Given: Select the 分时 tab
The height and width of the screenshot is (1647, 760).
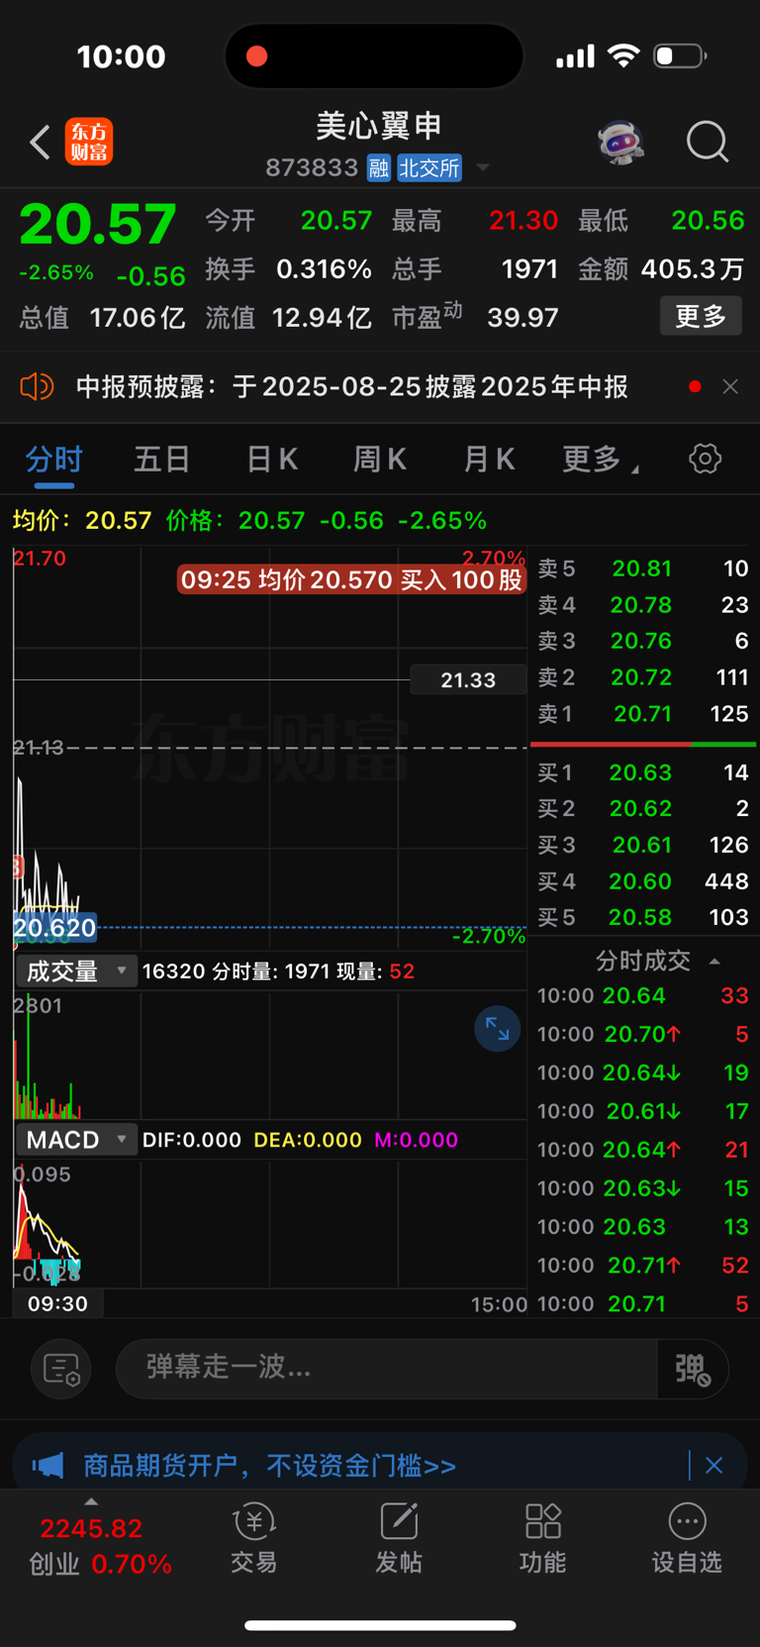Looking at the screenshot, I should (x=54, y=460).
